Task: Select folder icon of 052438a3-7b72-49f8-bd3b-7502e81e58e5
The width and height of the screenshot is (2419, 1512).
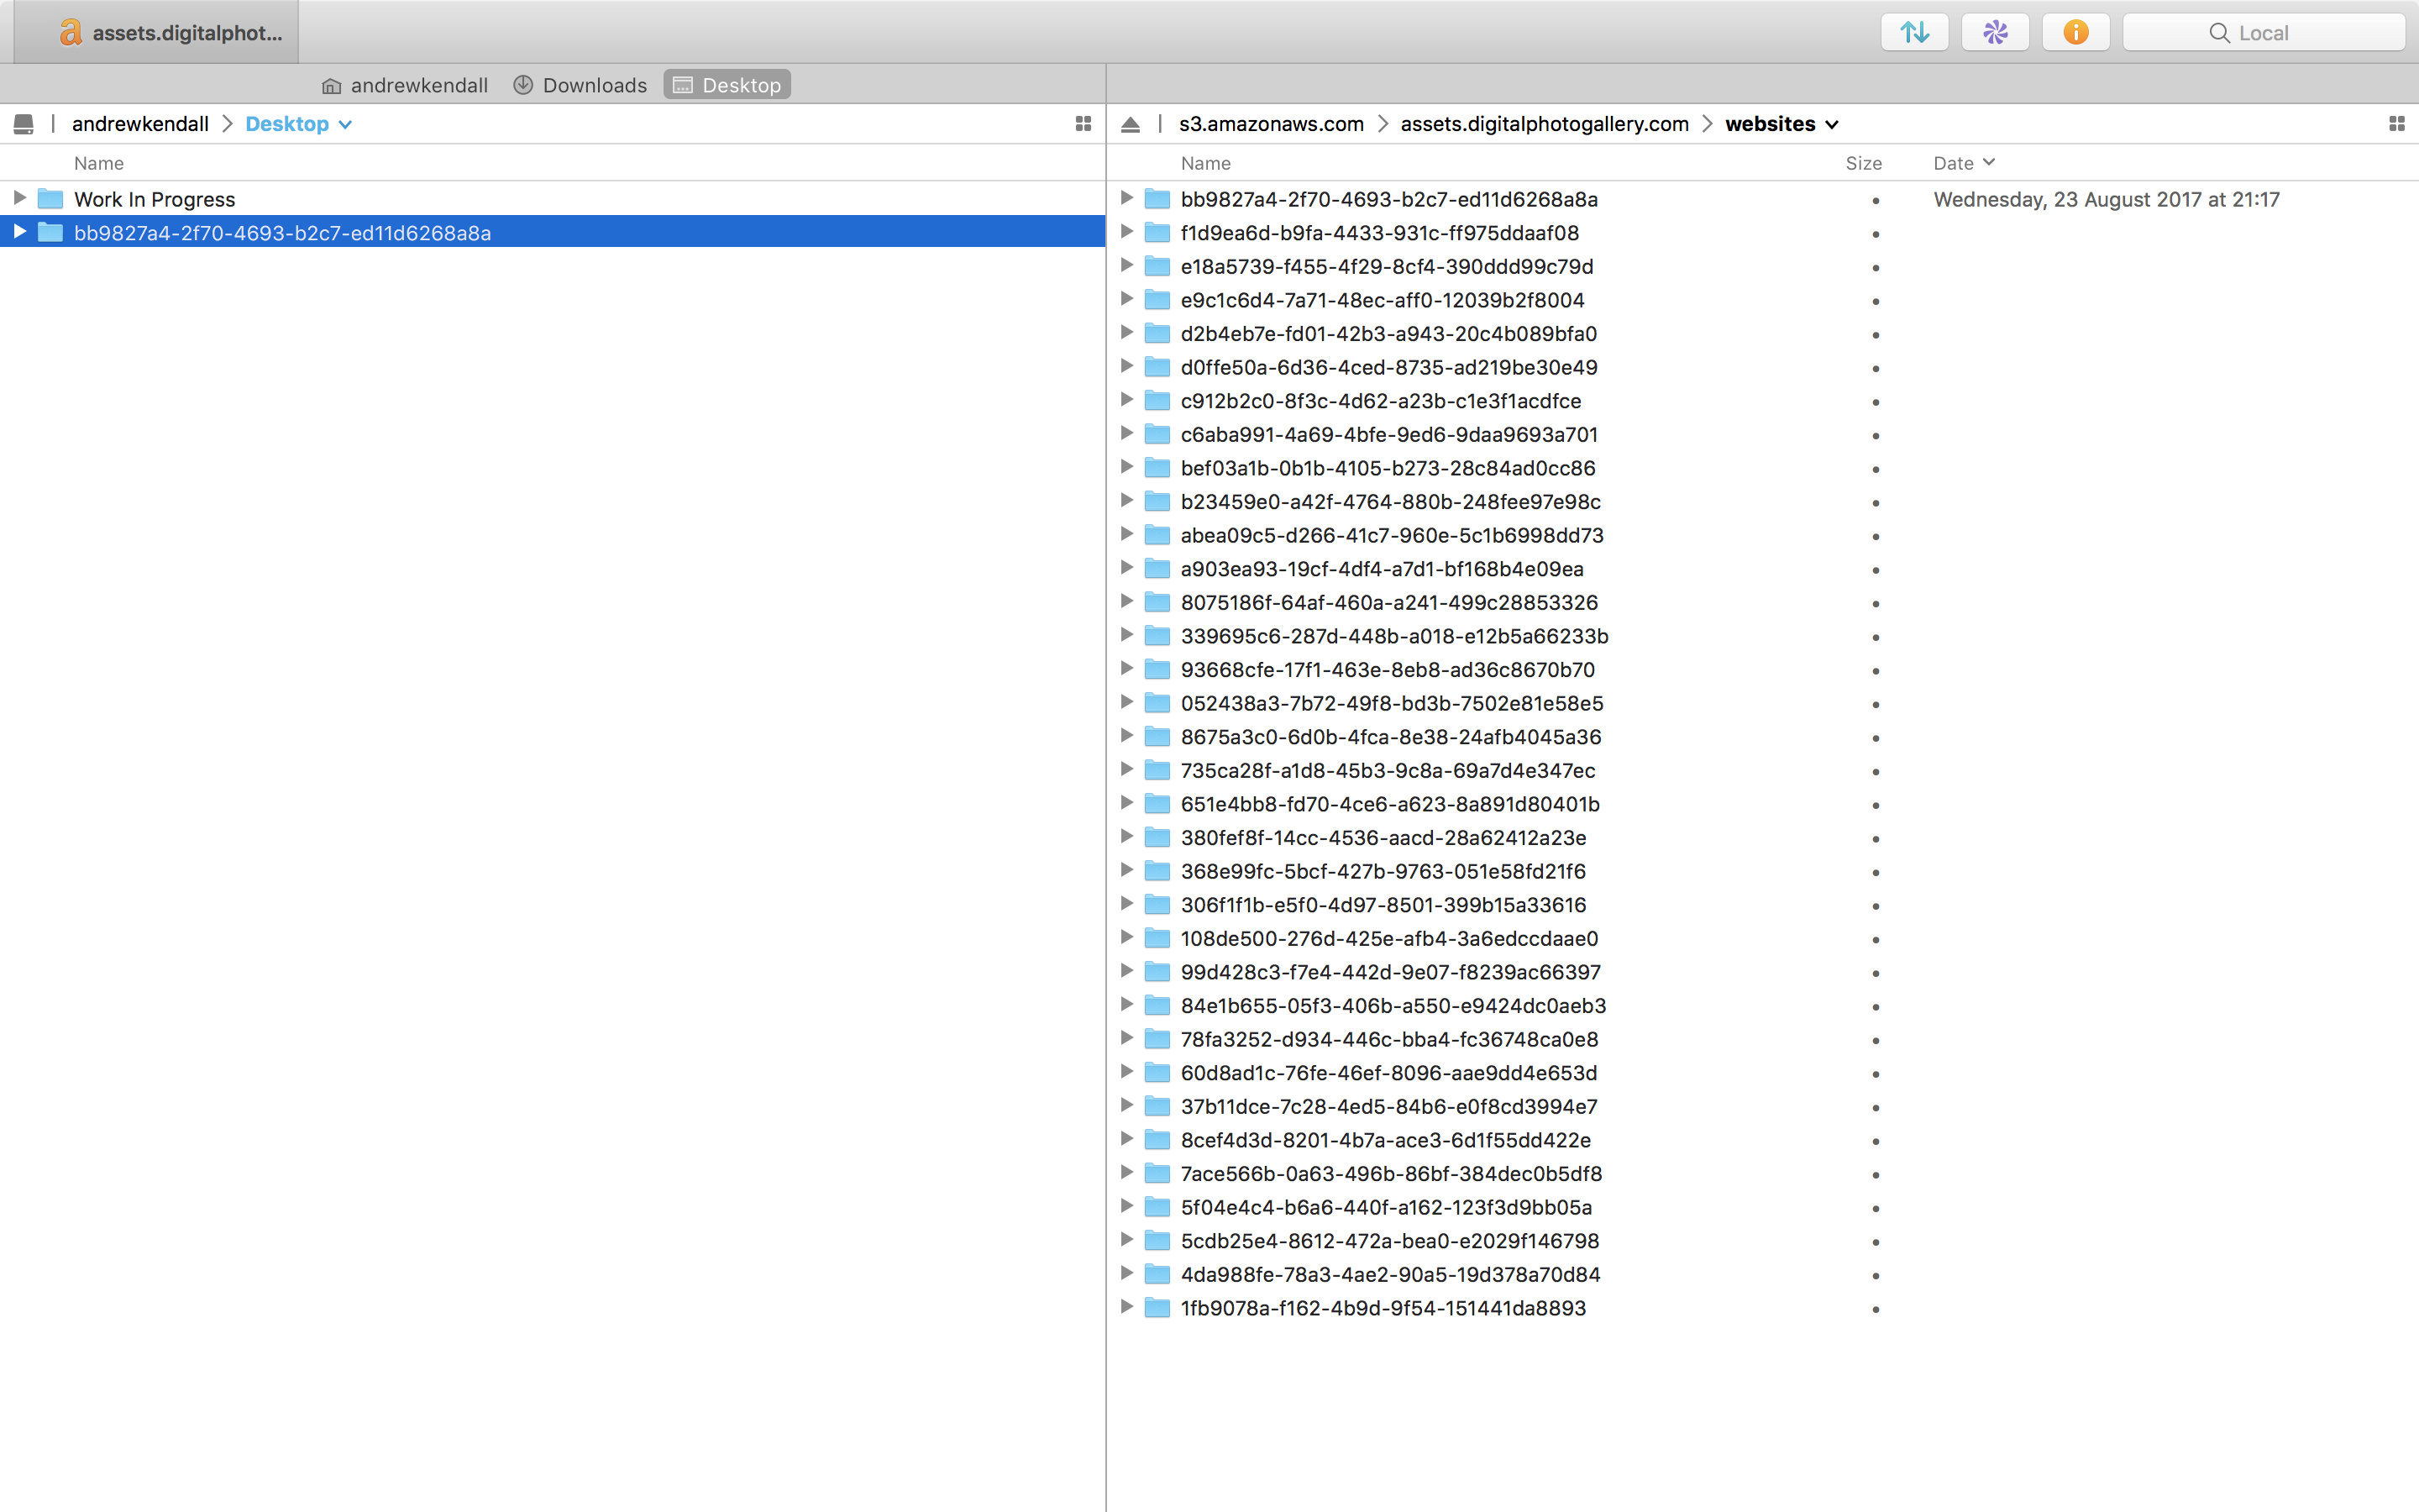Action: coord(1157,703)
